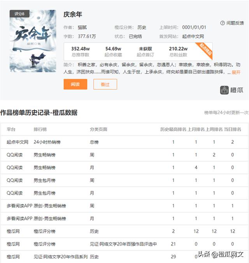The width and height of the screenshot is (249, 263).
Task: Click note 榜单每24小时更新一次
Action: tap(226, 113)
